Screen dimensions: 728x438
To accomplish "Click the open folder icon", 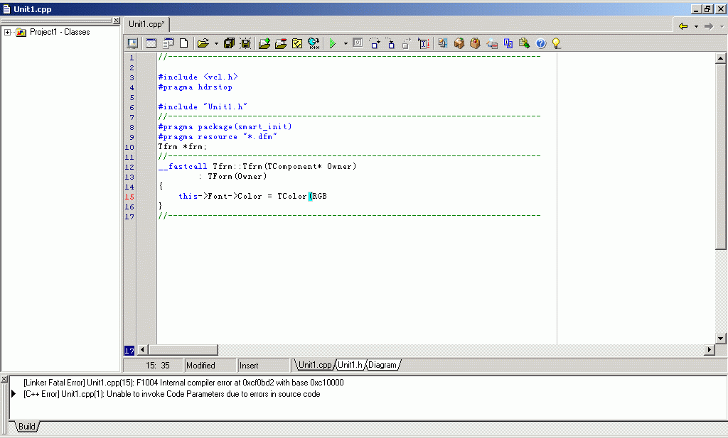I will tap(203, 43).
